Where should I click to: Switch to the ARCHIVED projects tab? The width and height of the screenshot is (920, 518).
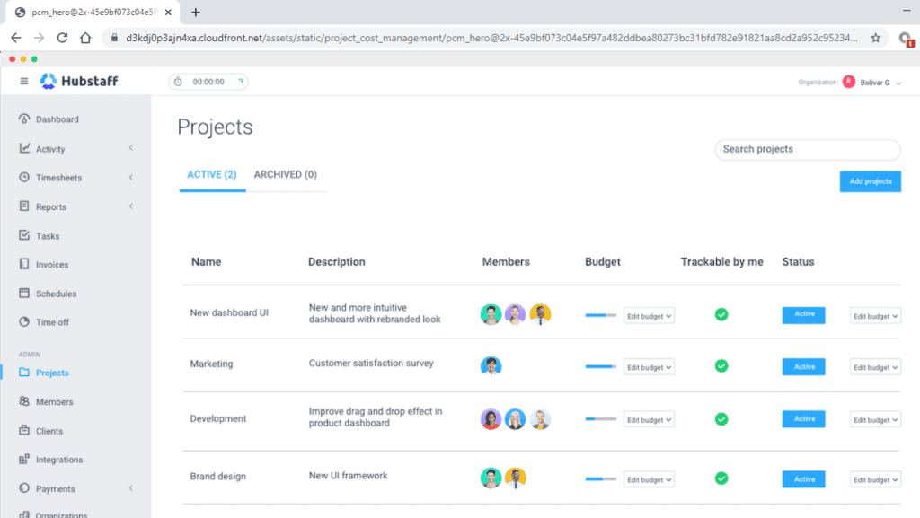tap(285, 175)
